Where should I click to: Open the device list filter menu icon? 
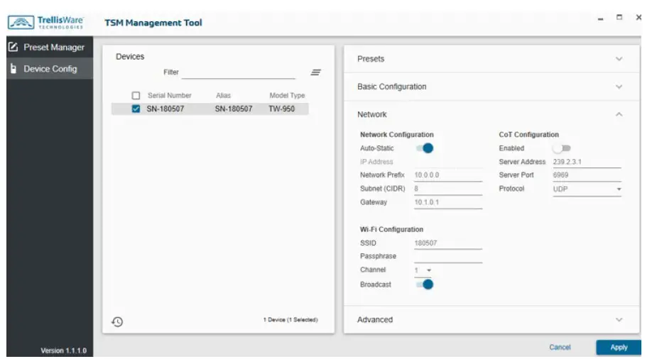(315, 72)
